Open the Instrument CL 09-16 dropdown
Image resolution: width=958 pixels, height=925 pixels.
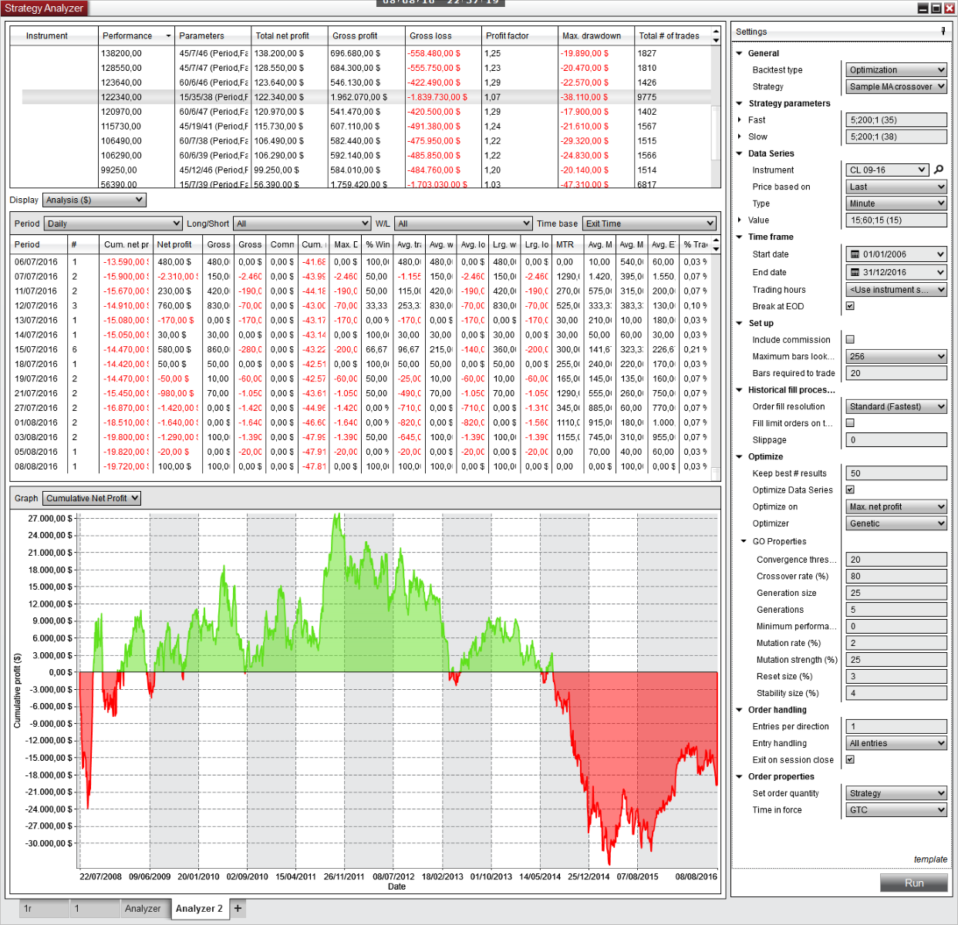tap(887, 170)
